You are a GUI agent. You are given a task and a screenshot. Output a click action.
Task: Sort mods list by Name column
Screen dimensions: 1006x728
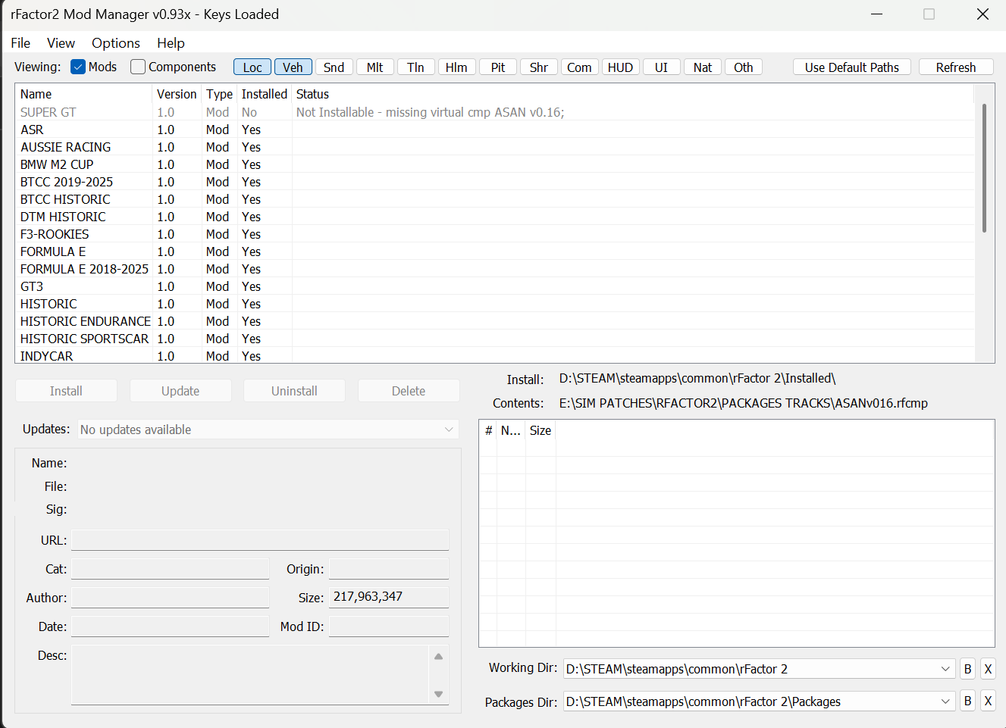tap(83, 94)
